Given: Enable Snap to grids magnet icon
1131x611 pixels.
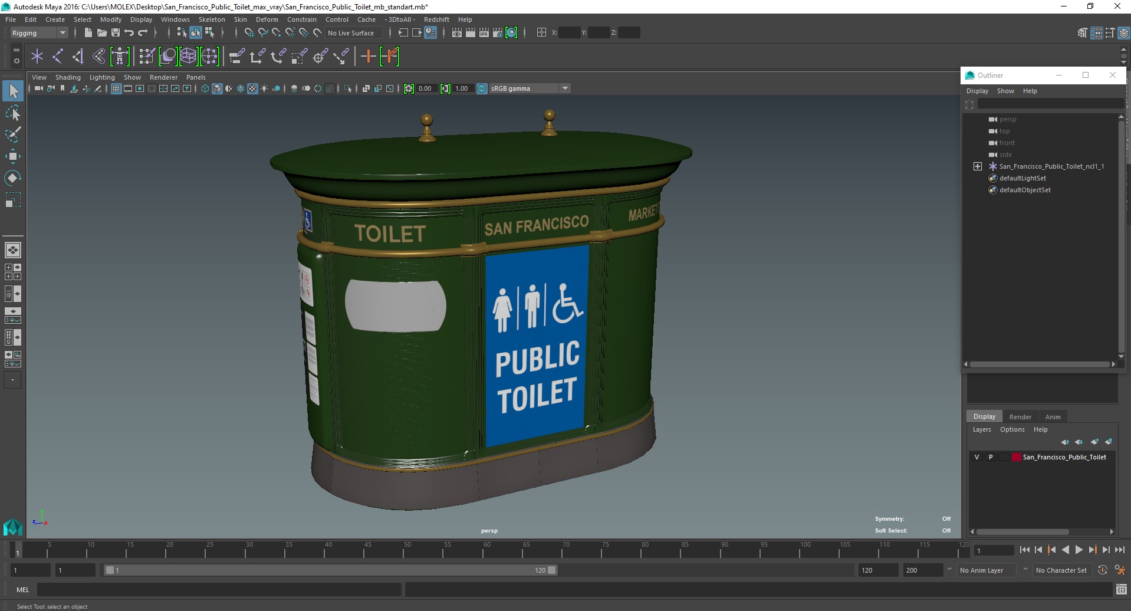Looking at the screenshot, I should 249,33.
